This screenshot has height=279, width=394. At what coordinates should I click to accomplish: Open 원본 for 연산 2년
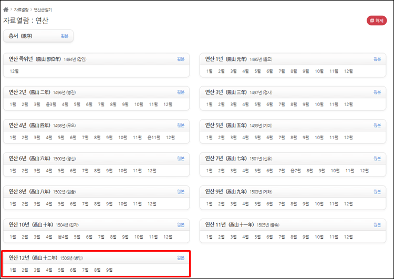[181, 92]
